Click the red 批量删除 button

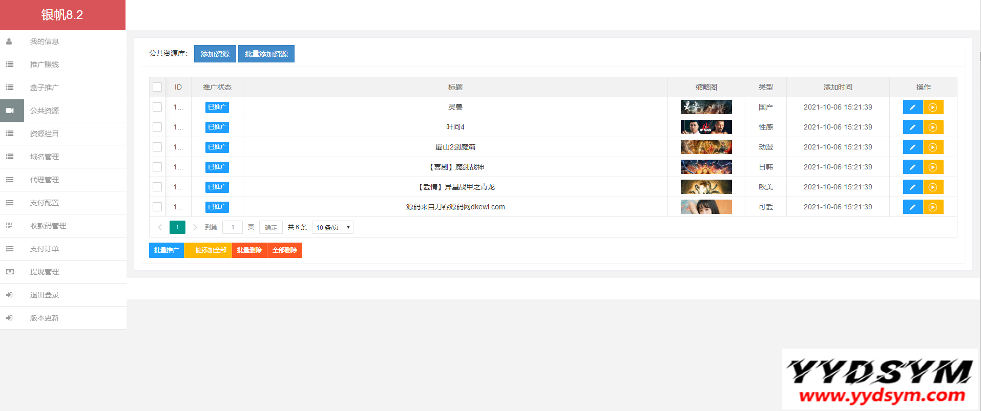coord(249,250)
